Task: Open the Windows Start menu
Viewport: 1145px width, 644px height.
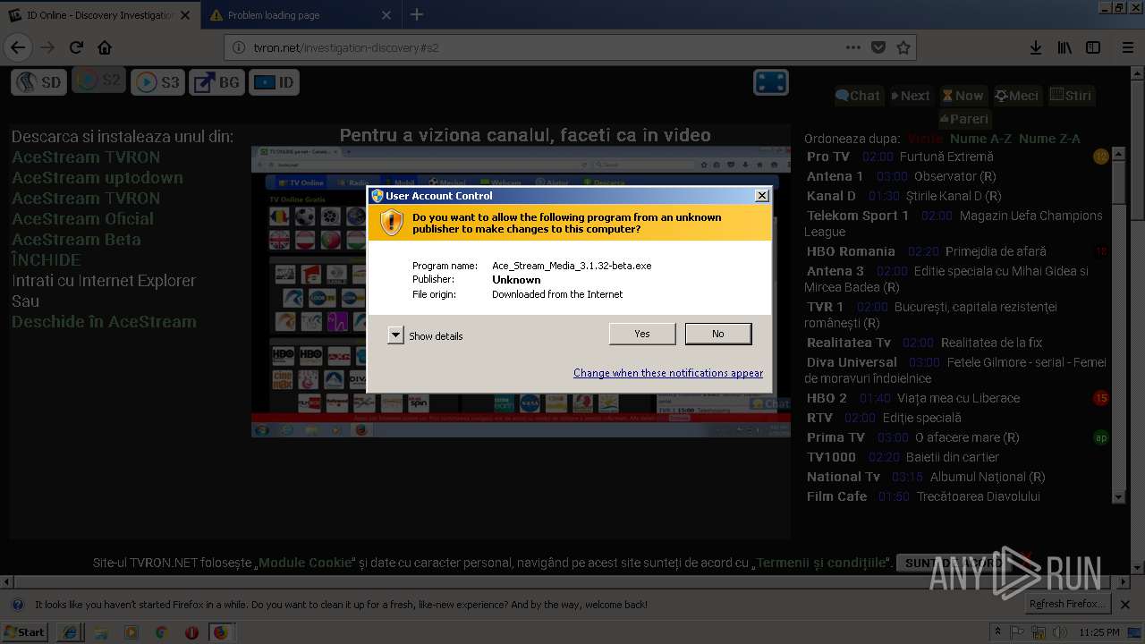Action: point(25,632)
